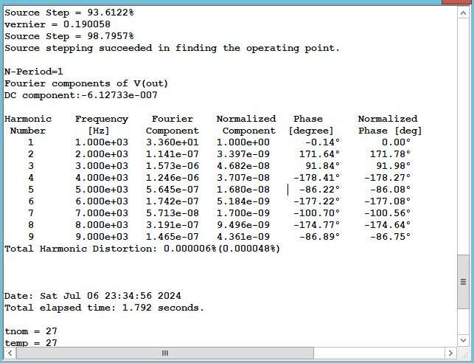
Task: Click the horizontal scrollbar thumb
Action: [x=164, y=353]
